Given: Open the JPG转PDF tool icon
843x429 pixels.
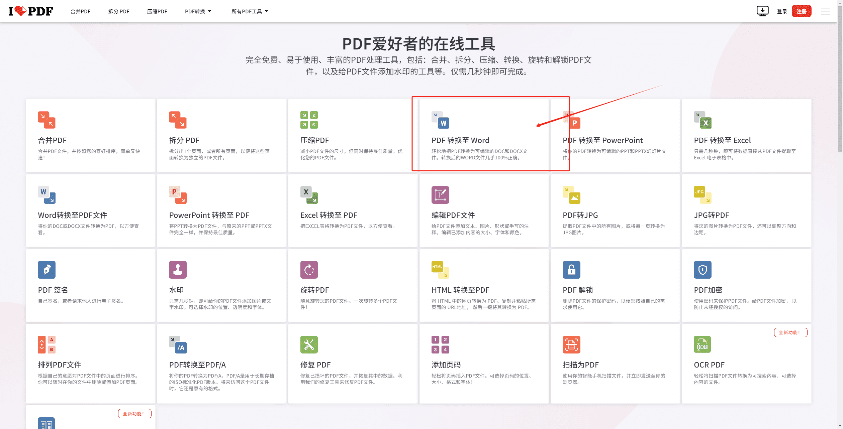Looking at the screenshot, I should [x=702, y=195].
